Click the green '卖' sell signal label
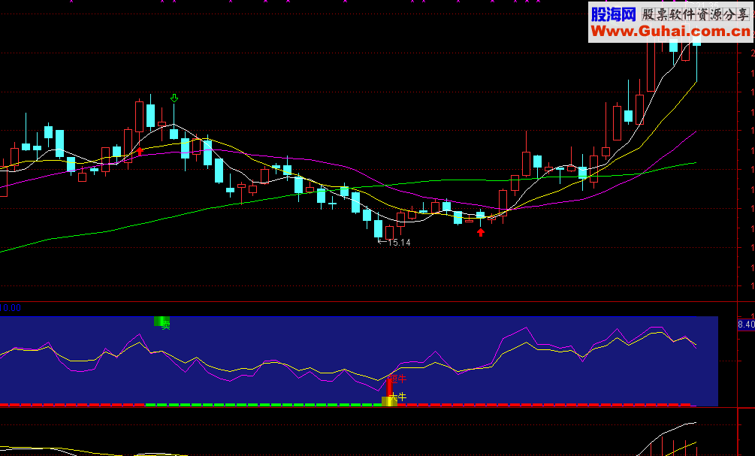The image size is (755, 456). (165, 325)
